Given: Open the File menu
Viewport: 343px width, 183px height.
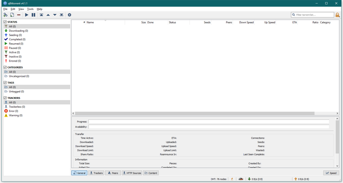Looking at the screenshot, I should [x=5, y=9].
